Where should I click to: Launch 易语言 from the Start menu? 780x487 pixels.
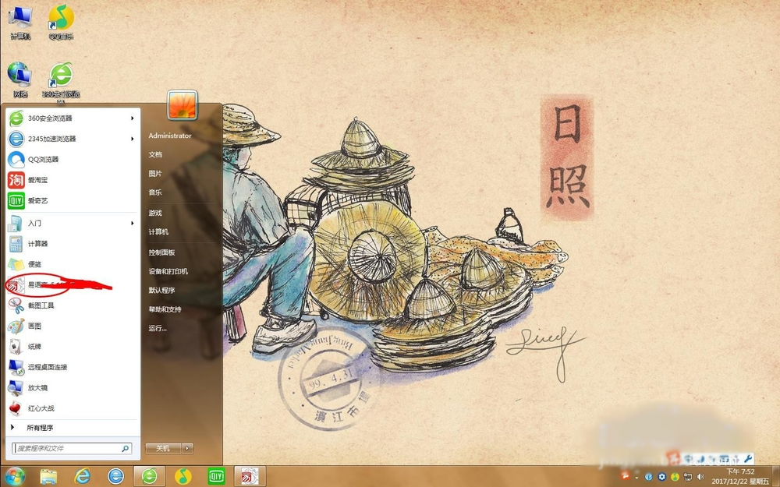pyautogui.click(x=72, y=284)
